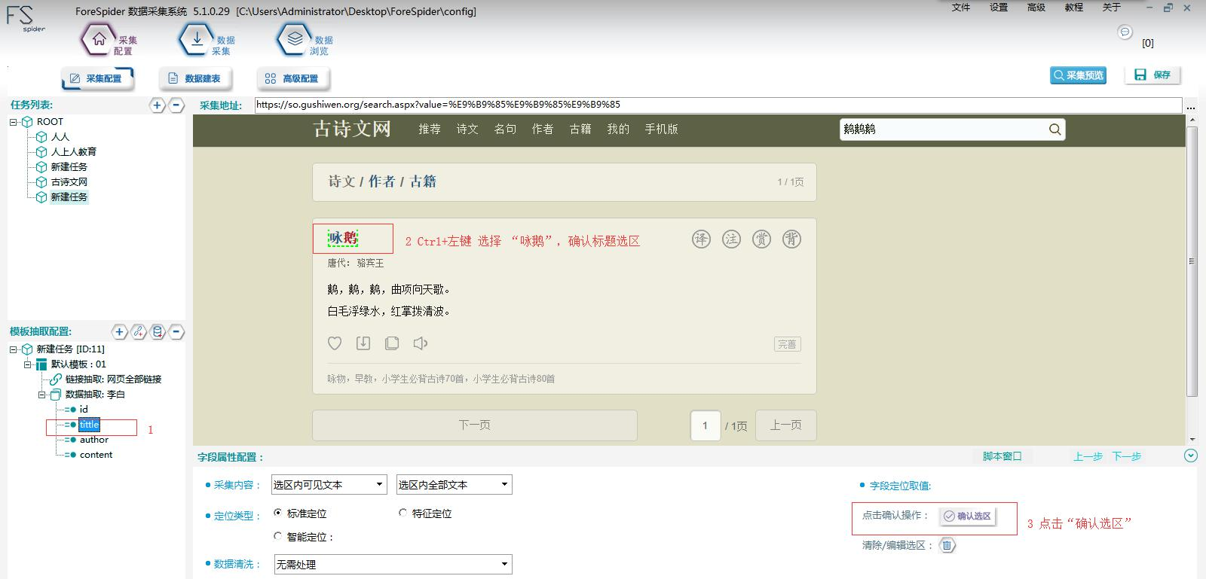The width and height of the screenshot is (1206, 579).
Task: Open the 采集配置 hexagon home icon
Action: tap(99, 40)
